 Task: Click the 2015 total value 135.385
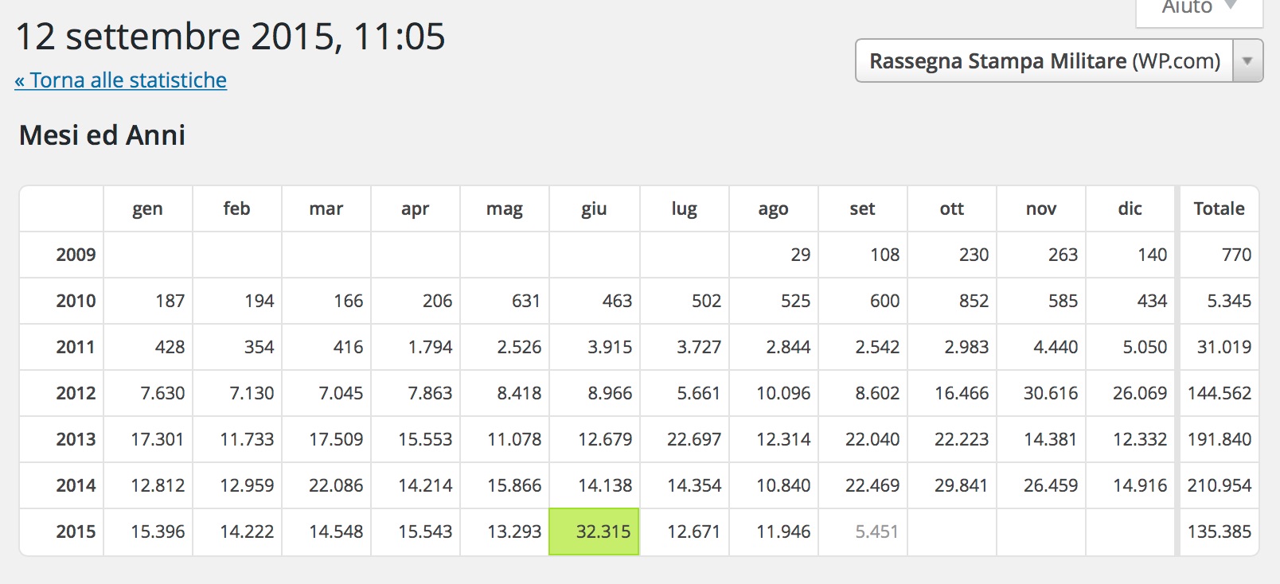coord(1219,531)
